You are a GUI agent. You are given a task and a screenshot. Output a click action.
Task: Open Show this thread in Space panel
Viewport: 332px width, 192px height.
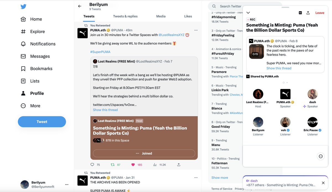coord(279,68)
